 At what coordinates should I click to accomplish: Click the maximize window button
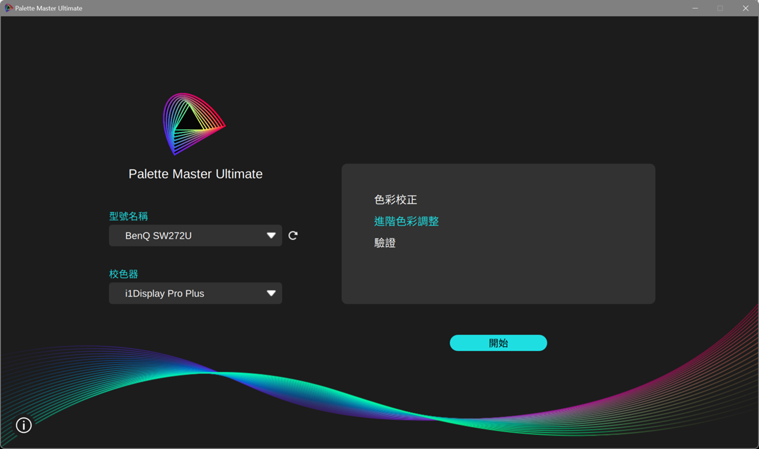720,8
